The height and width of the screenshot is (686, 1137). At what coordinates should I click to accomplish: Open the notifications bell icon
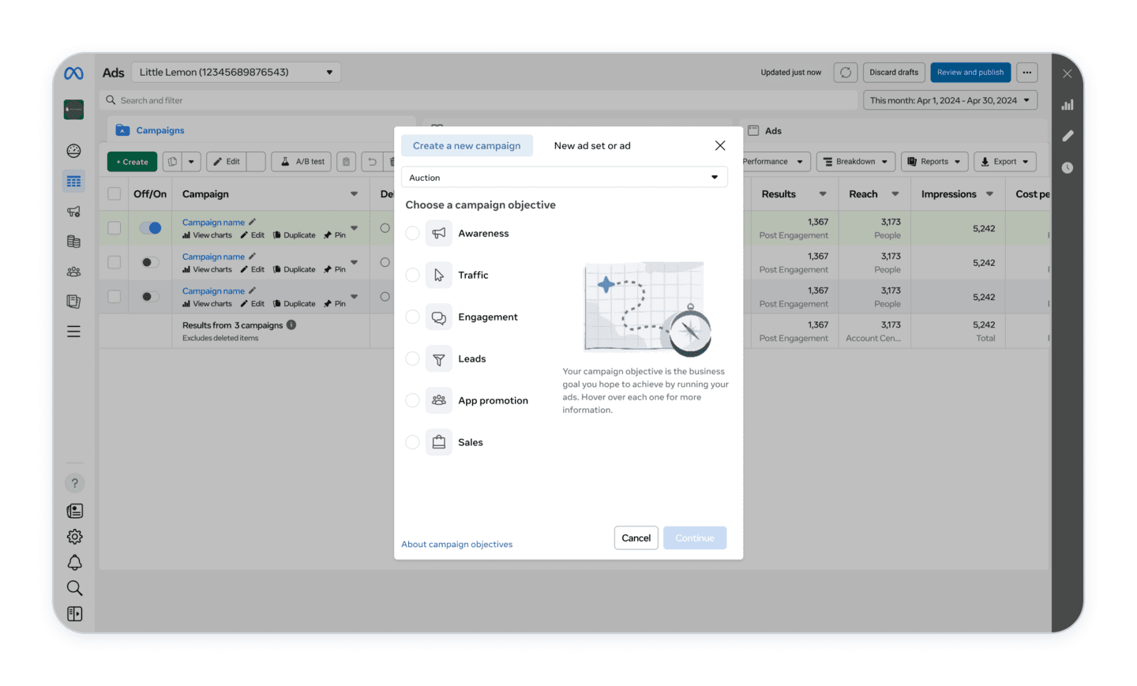click(x=74, y=562)
